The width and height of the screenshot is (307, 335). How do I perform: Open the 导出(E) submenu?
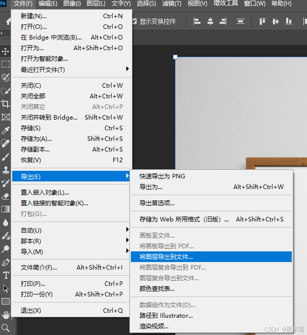(x=71, y=176)
